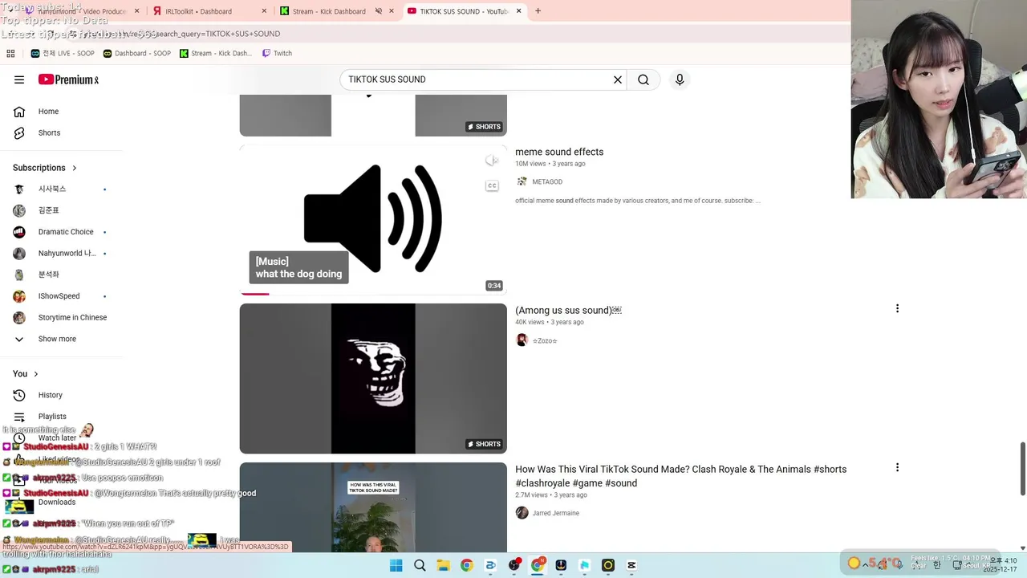This screenshot has height=578, width=1027.
Task: Open the yellow ring app in taskbar
Action: (608, 565)
